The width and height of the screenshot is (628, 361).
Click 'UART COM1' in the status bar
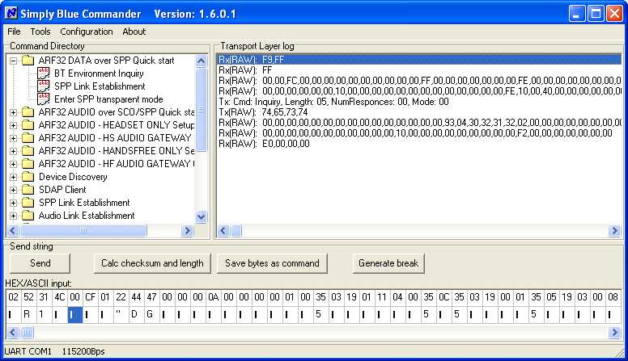coord(28,351)
